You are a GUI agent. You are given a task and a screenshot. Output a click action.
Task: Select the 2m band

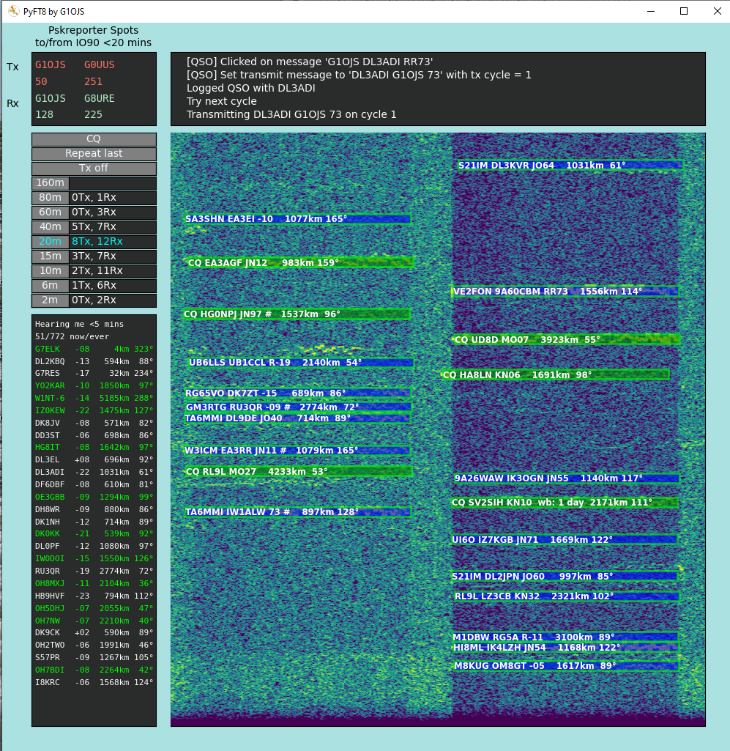pos(50,300)
